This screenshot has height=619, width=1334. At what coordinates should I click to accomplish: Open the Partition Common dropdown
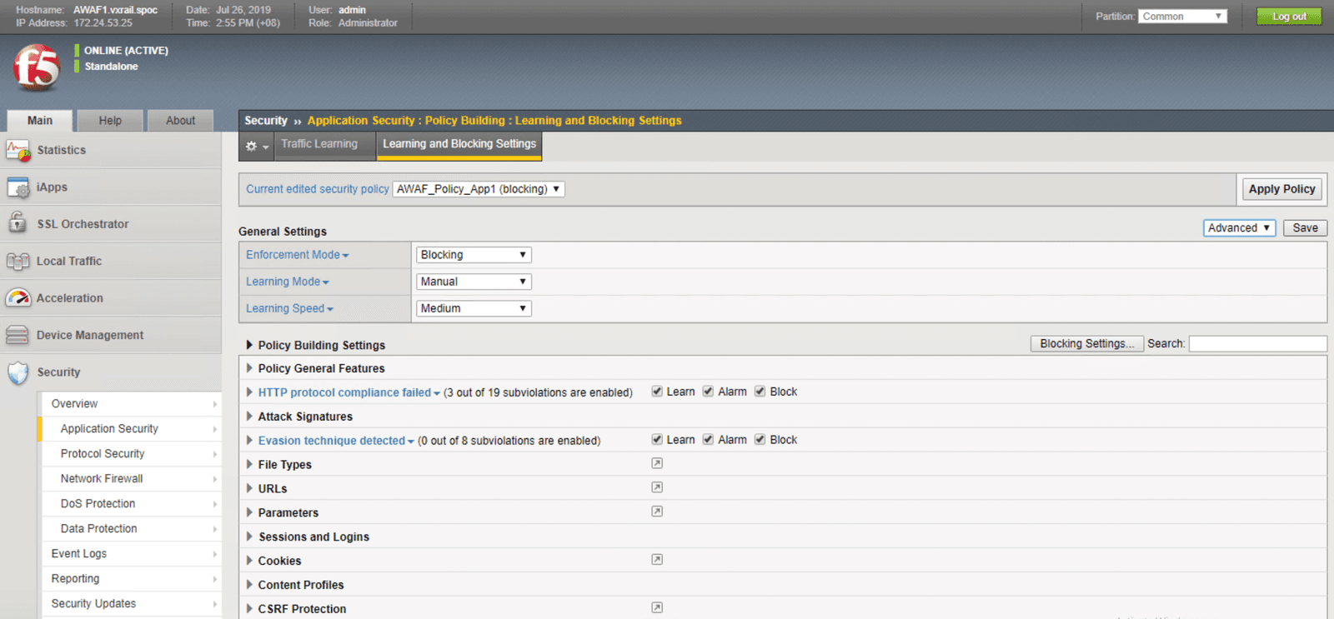[x=1181, y=17]
